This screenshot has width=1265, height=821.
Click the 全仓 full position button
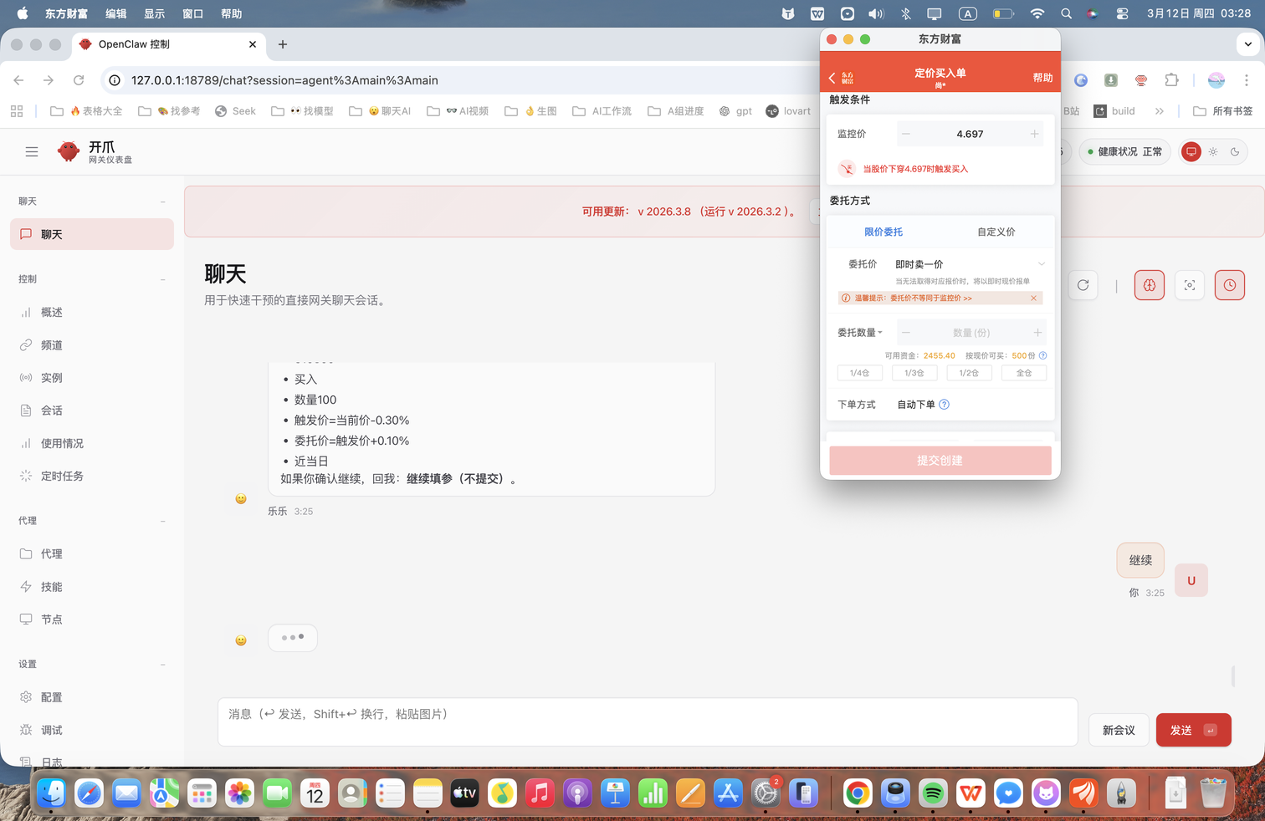(1023, 373)
